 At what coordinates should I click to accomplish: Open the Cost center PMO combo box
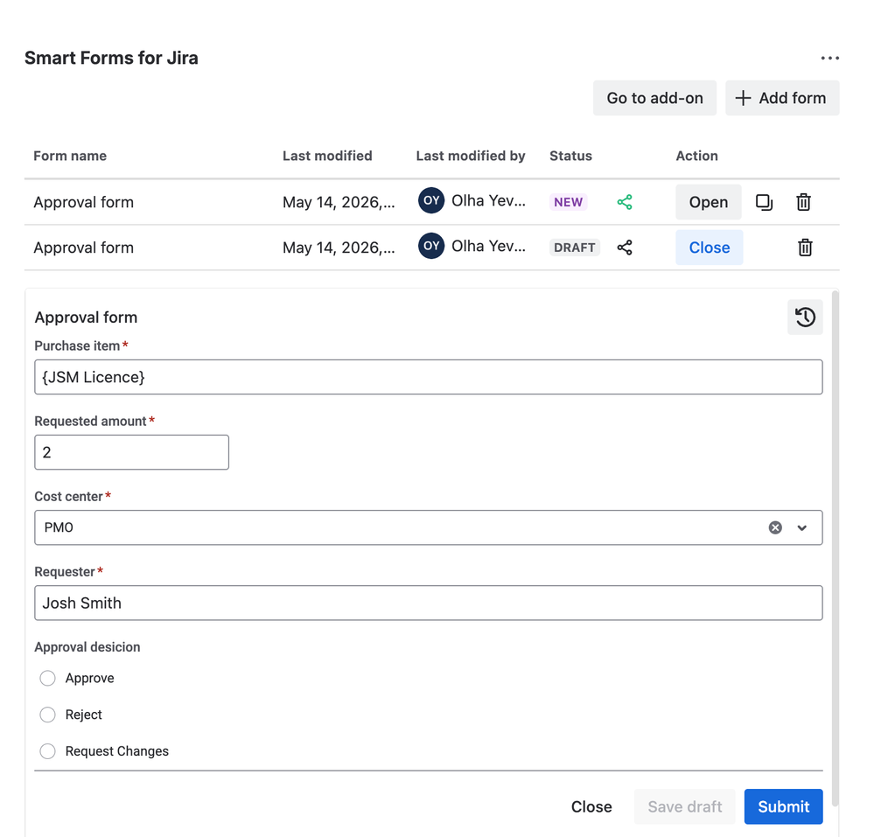(428, 527)
